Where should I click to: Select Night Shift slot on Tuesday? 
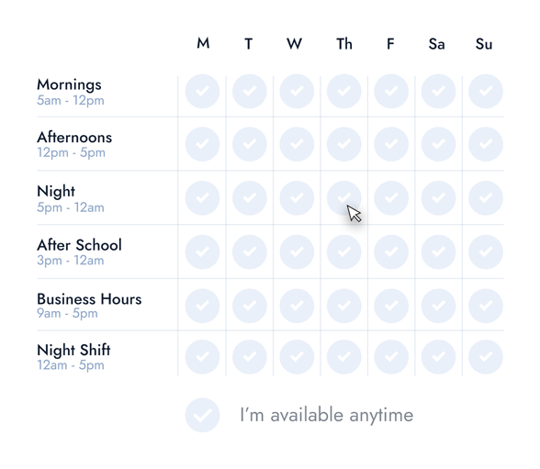[250, 357]
